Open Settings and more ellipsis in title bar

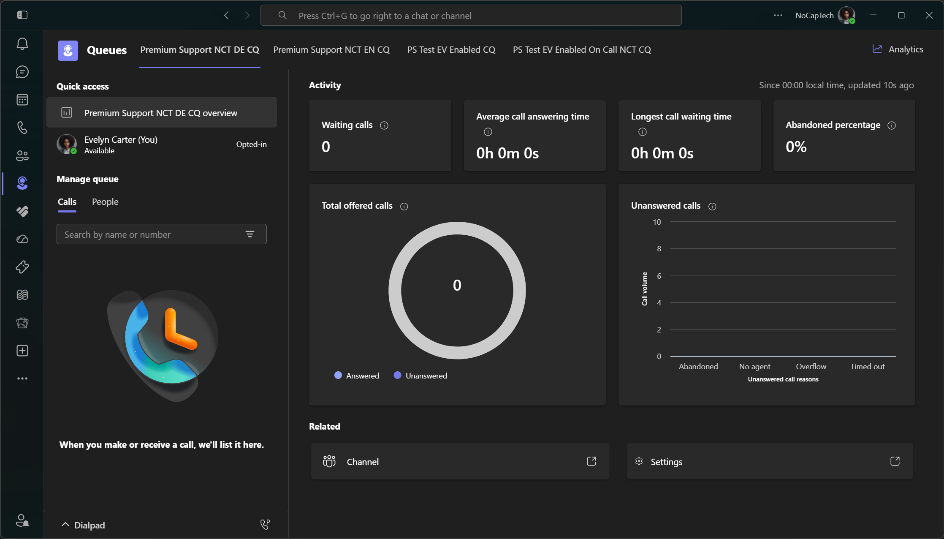tap(778, 16)
